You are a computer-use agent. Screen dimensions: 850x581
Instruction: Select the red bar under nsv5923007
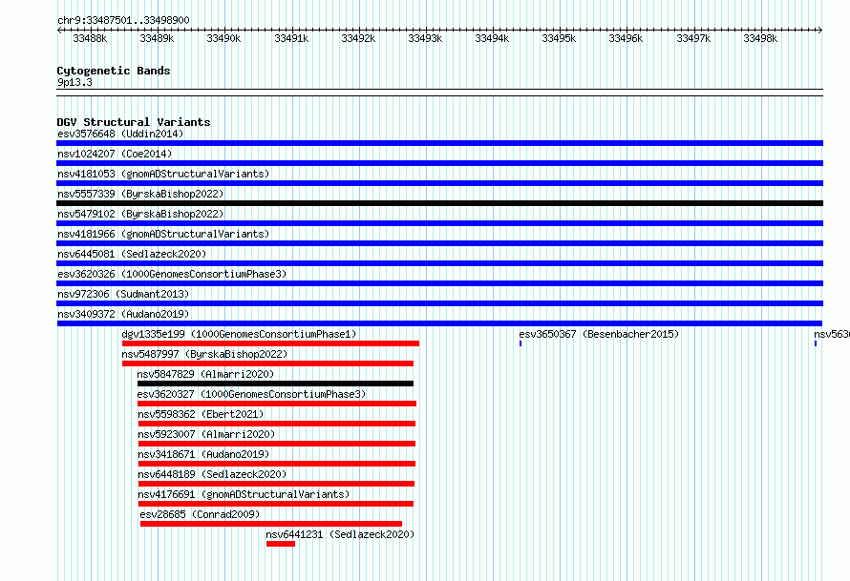[277, 444]
